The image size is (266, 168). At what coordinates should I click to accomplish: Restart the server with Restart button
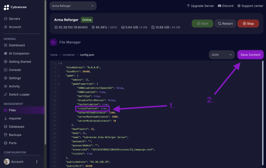[x=225, y=24]
